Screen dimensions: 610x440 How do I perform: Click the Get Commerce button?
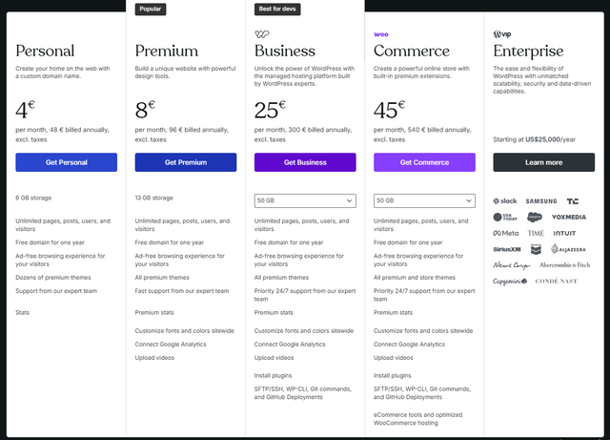pyautogui.click(x=424, y=162)
